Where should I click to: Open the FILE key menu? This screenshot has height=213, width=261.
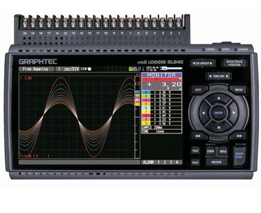pyautogui.click(x=195, y=151)
